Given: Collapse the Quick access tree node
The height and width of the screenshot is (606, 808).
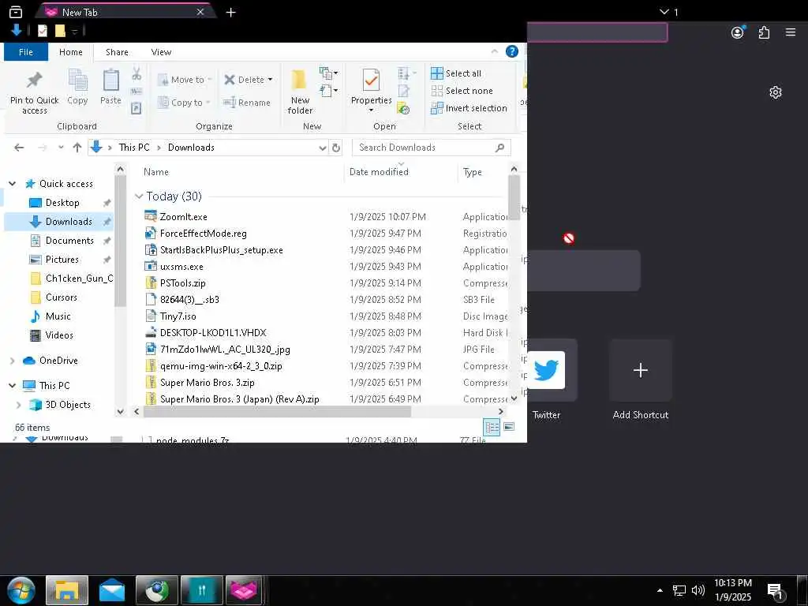Looking at the screenshot, I should click(13, 183).
